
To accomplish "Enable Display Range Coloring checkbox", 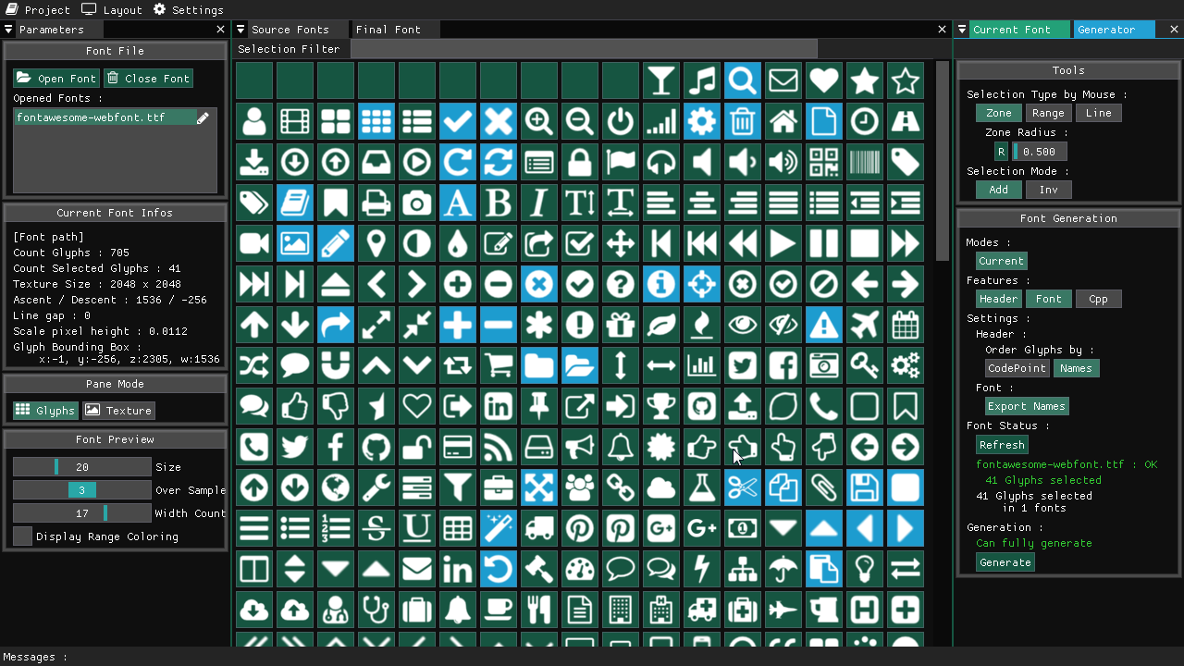I will click(x=23, y=536).
